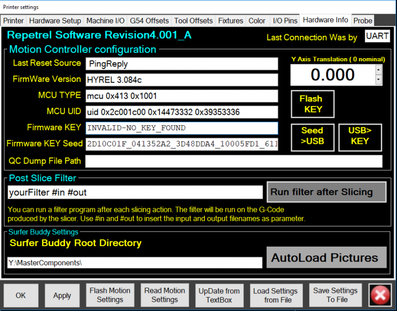Screen dimensions: 397x311
Task: Open the Hardware Setup tab
Action: (x=55, y=21)
